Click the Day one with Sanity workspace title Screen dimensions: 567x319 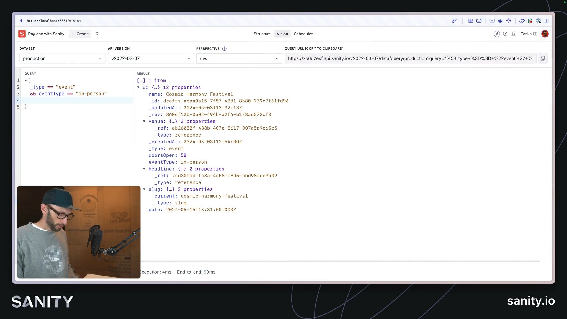pyautogui.click(x=46, y=34)
